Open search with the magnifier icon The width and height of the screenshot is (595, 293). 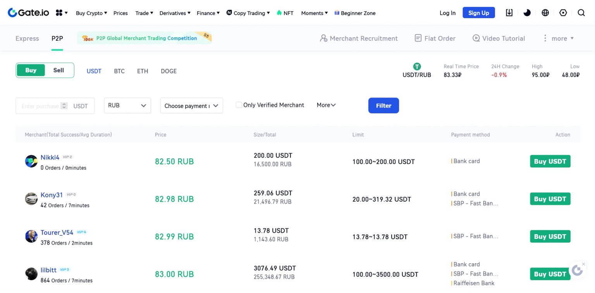pos(581,13)
